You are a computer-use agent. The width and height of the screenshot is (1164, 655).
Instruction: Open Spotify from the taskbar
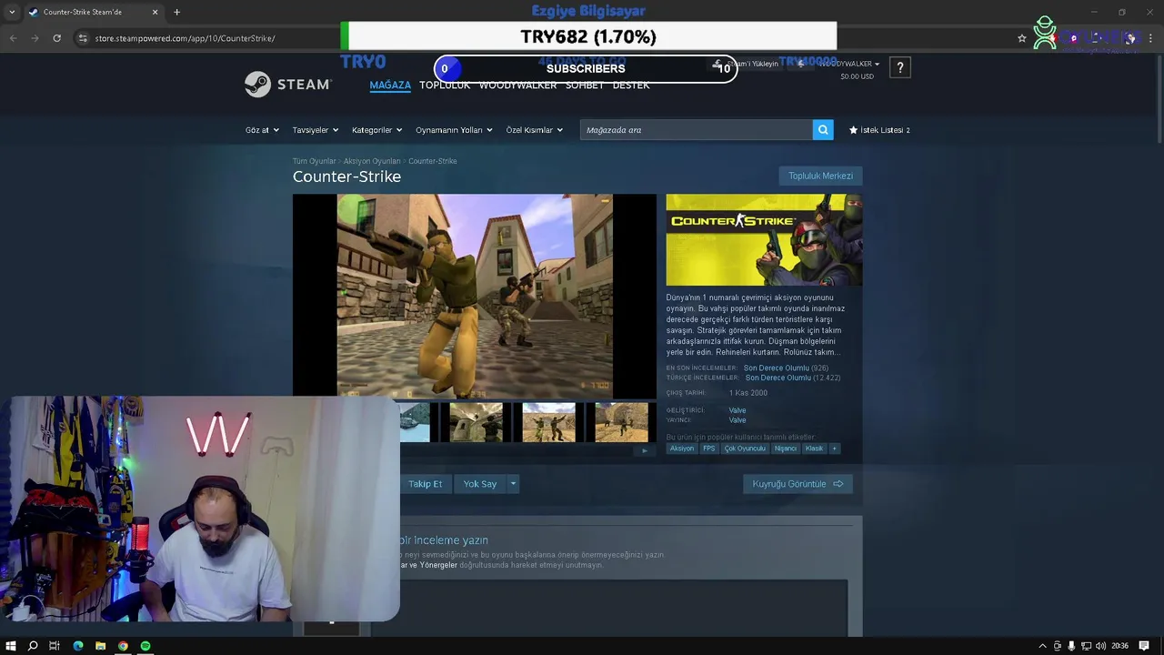tap(145, 646)
